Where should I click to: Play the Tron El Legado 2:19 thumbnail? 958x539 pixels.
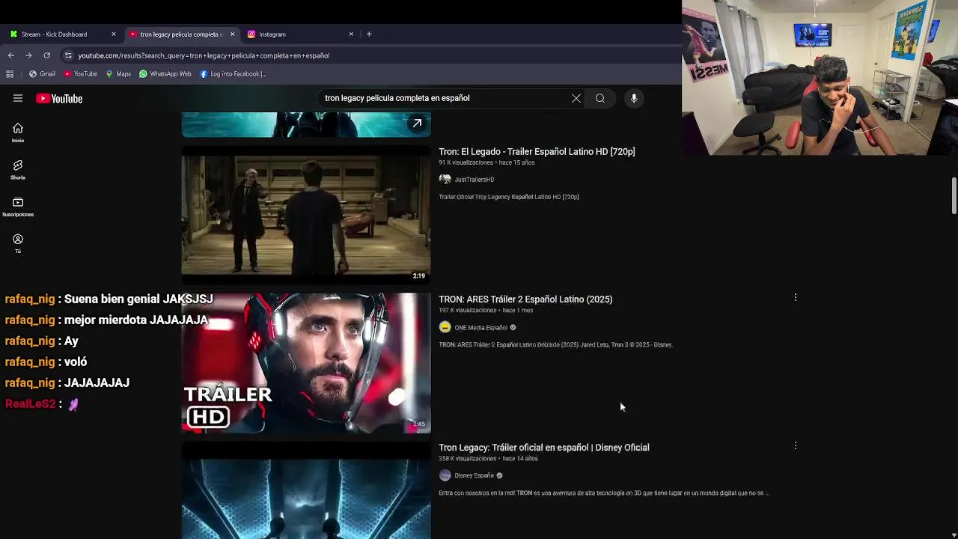pyautogui.click(x=306, y=214)
